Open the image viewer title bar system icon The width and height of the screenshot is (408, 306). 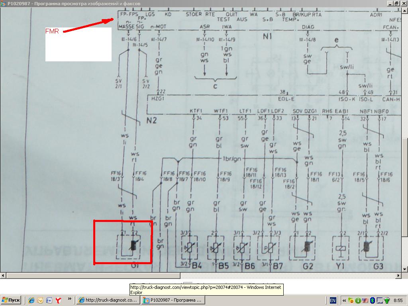click(3, 4)
